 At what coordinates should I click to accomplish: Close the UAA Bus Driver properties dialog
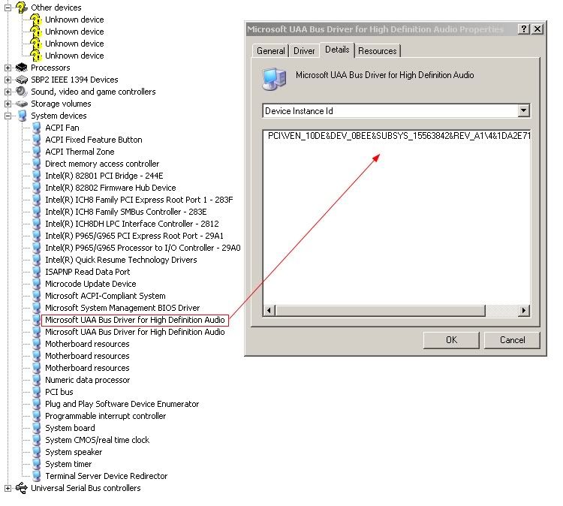[537, 29]
